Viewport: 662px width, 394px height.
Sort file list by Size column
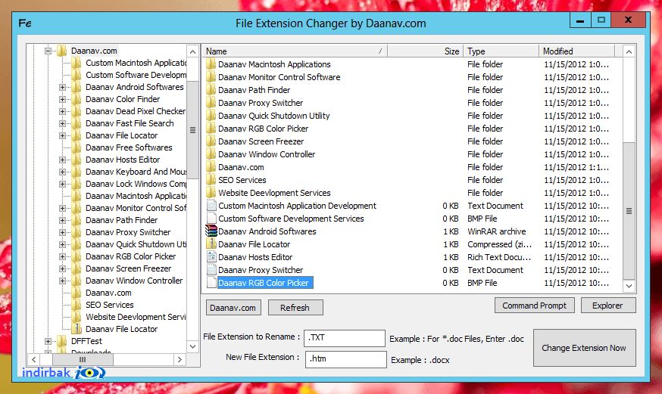click(x=425, y=51)
